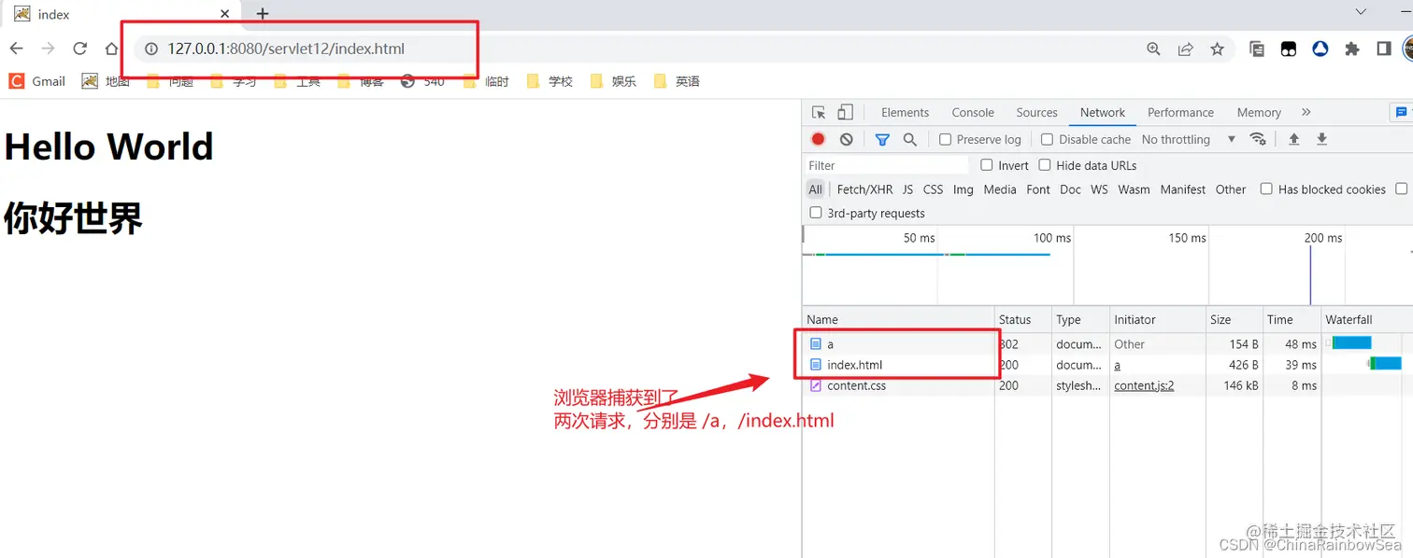Show more DevTools tabs chevron
This screenshot has width=1413, height=558.
click(x=1306, y=112)
